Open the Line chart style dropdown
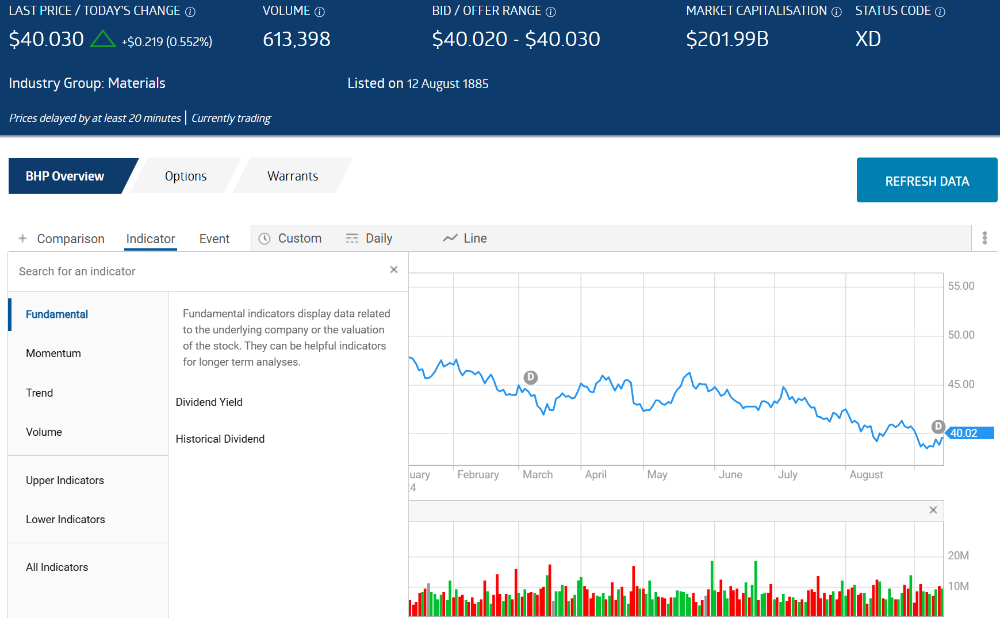Screen dimensions: 1000x618 coord(465,238)
